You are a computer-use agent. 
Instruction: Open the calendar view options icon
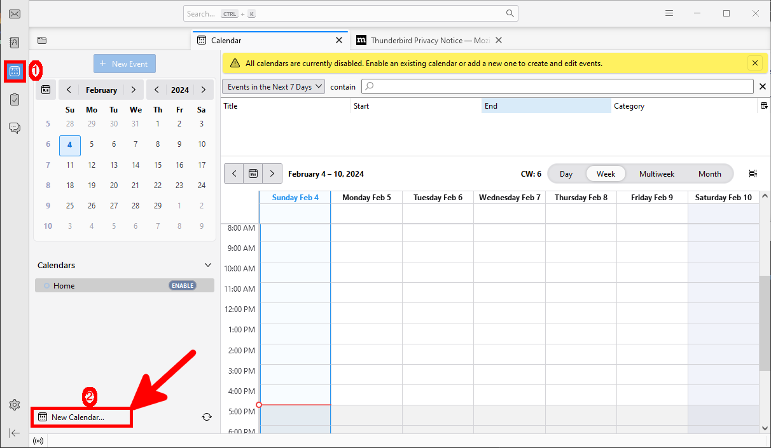(x=753, y=173)
